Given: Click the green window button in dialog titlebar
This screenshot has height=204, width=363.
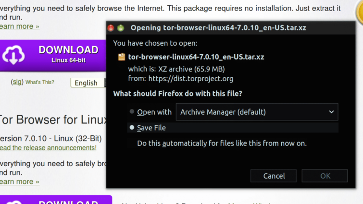Looking at the screenshot, I should click(121, 28).
